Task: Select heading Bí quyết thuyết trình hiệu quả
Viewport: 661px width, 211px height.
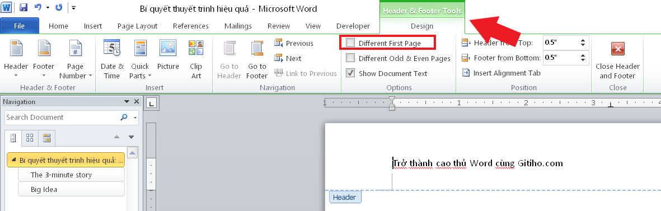Action: pos(65,160)
